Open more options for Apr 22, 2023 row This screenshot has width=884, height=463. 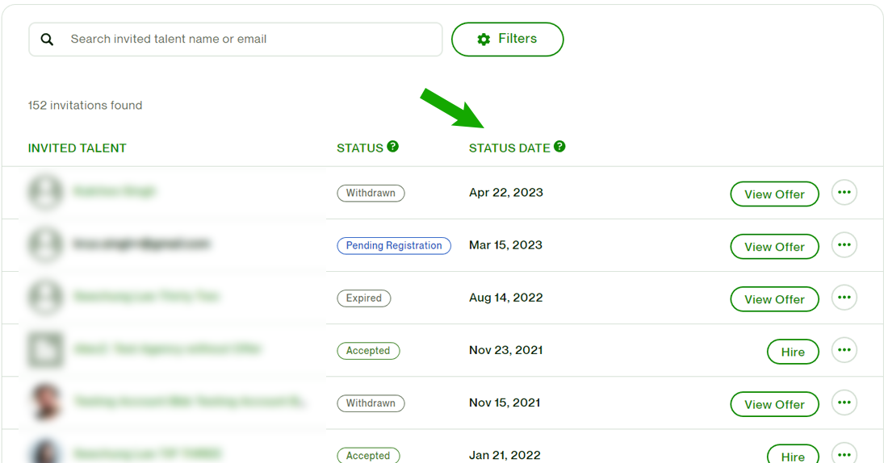click(x=844, y=193)
